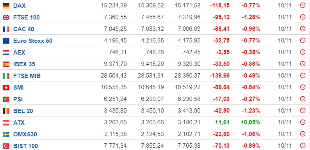The image size is (310, 150).
Task: Go to the PSI index page
Action: pyautogui.click(x=18, y=99)
